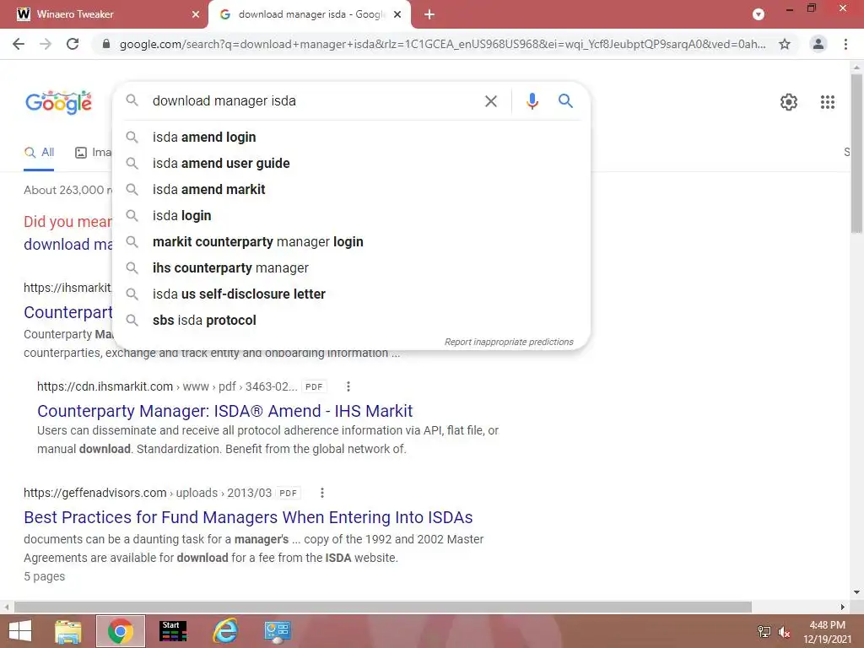Click into the Google search text field

314,101
